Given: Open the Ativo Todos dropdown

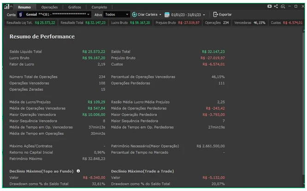Looking at the screenshot, I should pos(116,14).
